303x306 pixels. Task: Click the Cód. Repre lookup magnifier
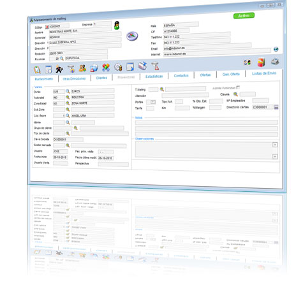click(68, 115)
